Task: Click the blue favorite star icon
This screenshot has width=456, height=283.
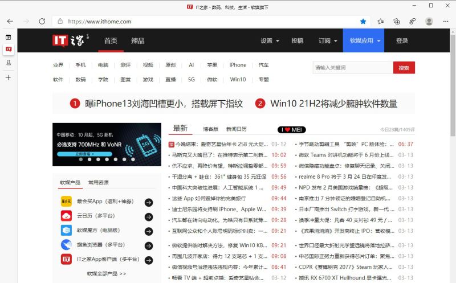Action: point(363,21)
